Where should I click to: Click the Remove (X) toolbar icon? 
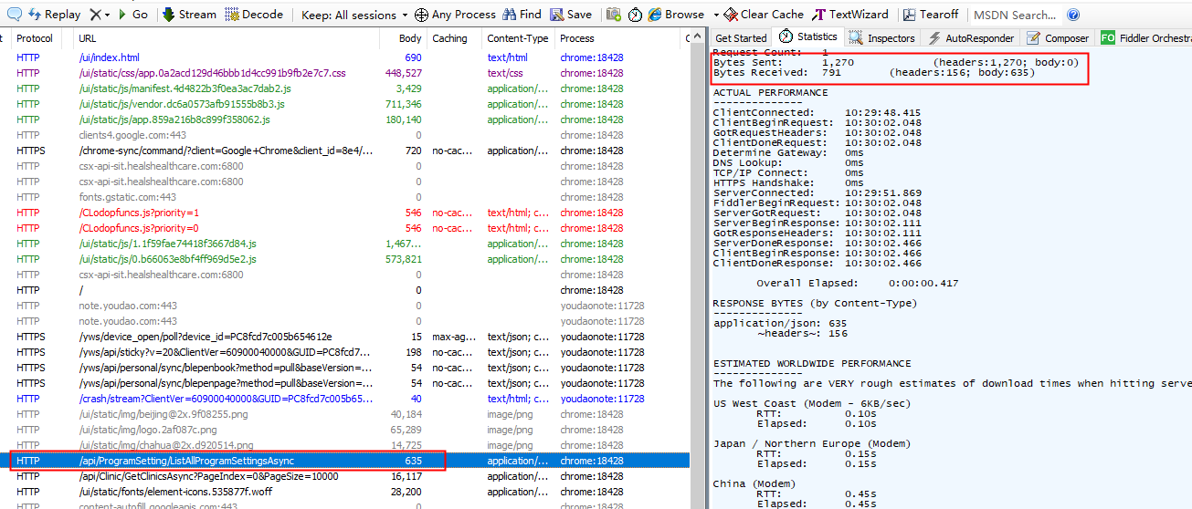click(x=95, y=15)
